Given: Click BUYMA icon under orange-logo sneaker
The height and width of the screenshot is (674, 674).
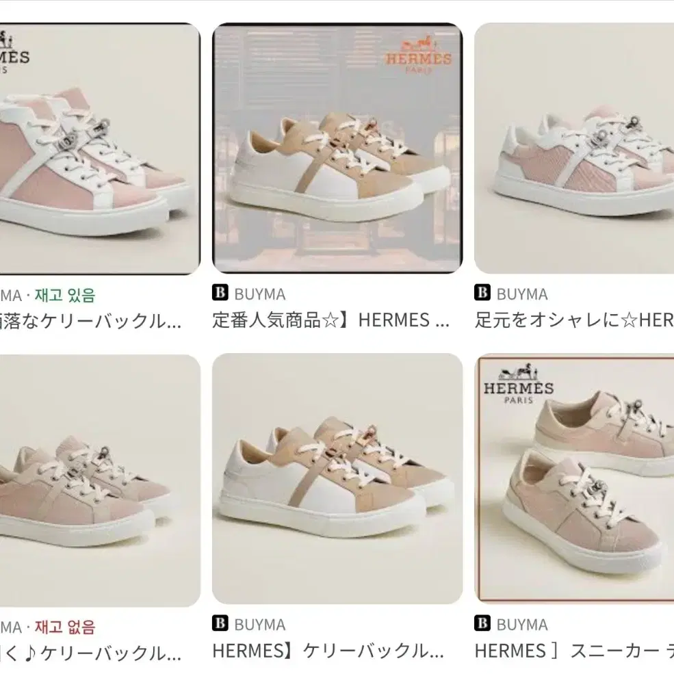Looking at the screenshot, I should (x=220, y=293).
